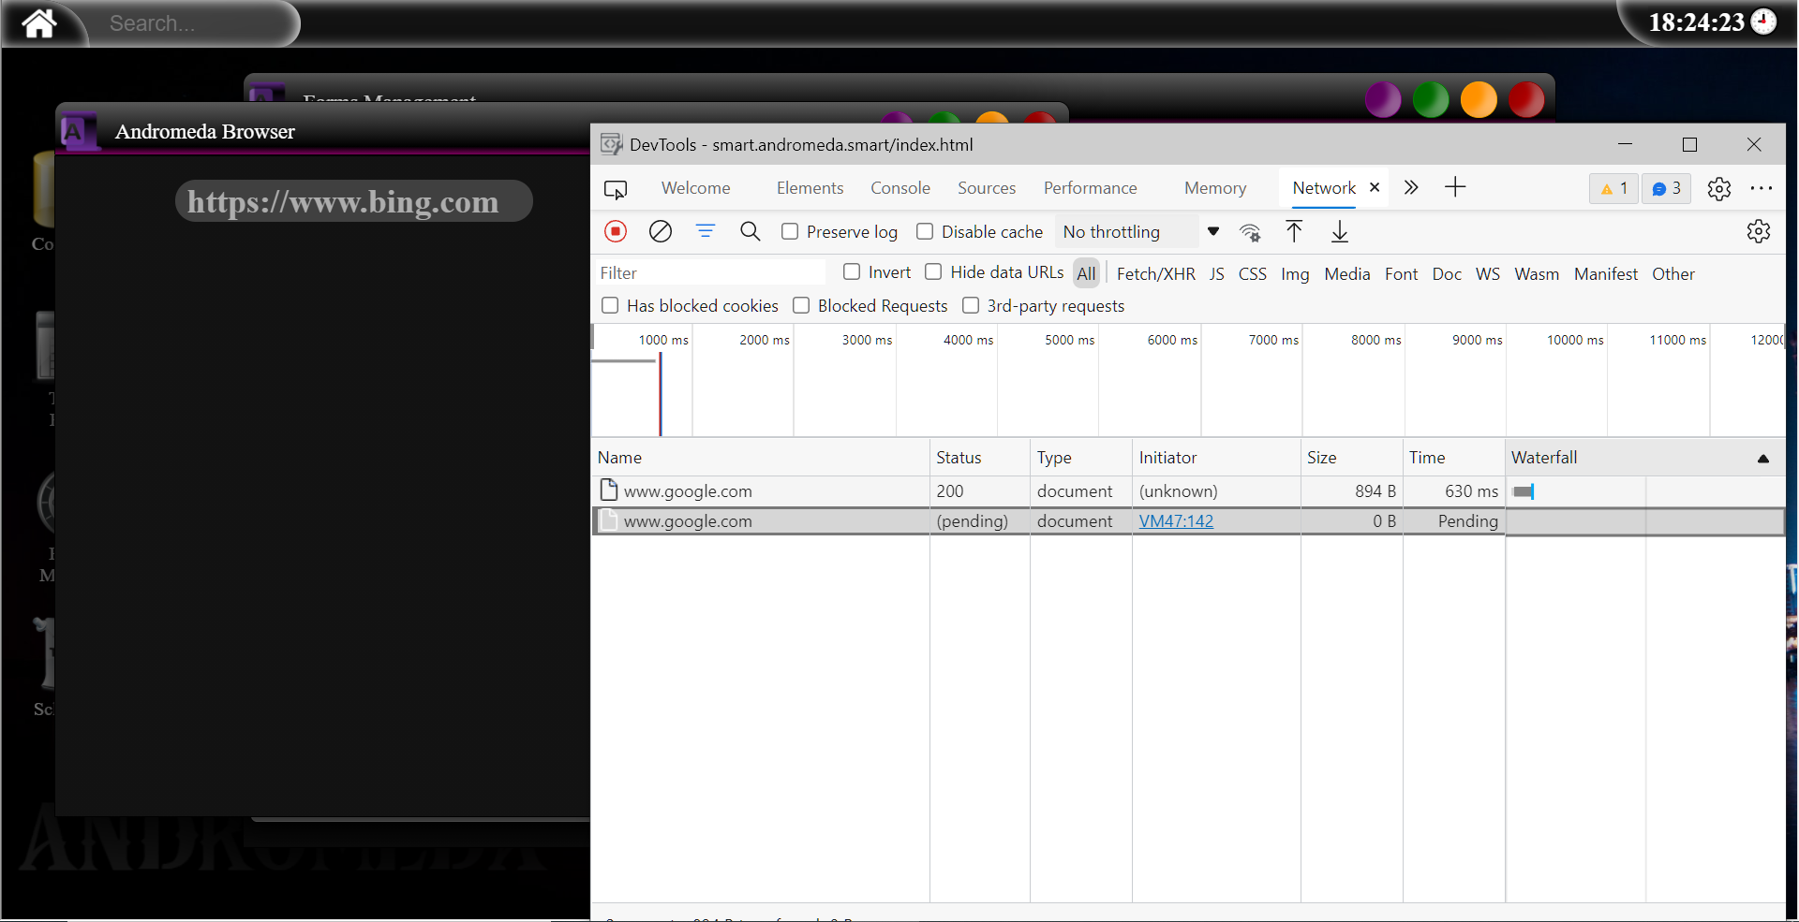Enable Hide data URLs filter
The image size is (1799, 922).
click(x=934, y=271)
